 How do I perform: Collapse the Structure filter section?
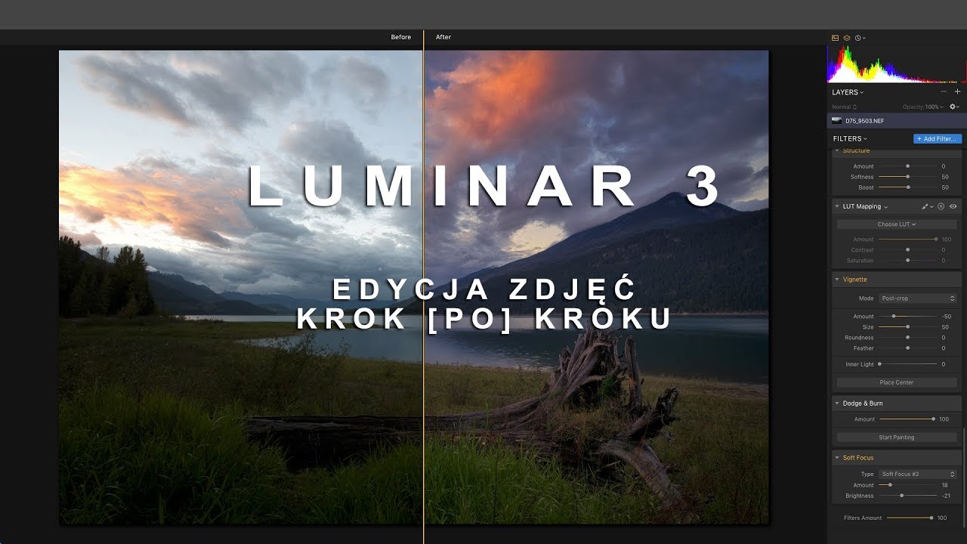click(837, 151)
